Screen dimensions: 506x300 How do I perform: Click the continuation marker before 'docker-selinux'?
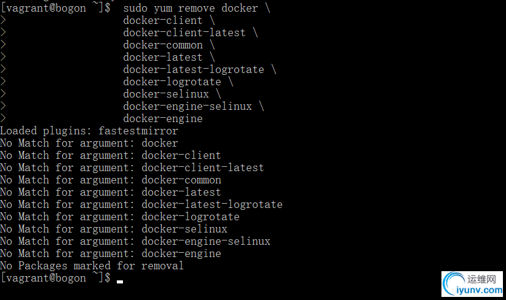3,94
